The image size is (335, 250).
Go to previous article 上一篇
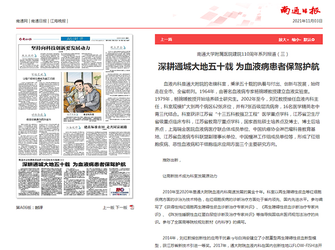pos(166,40)
